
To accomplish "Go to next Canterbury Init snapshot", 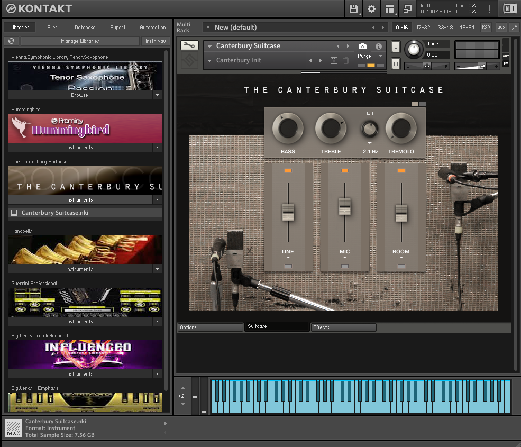I will (321, 60).
